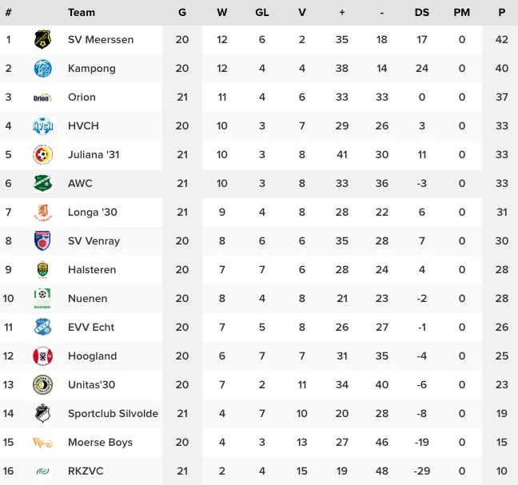Select the Team column header
The width and height of the screenshot is (518, 485).
82,13
